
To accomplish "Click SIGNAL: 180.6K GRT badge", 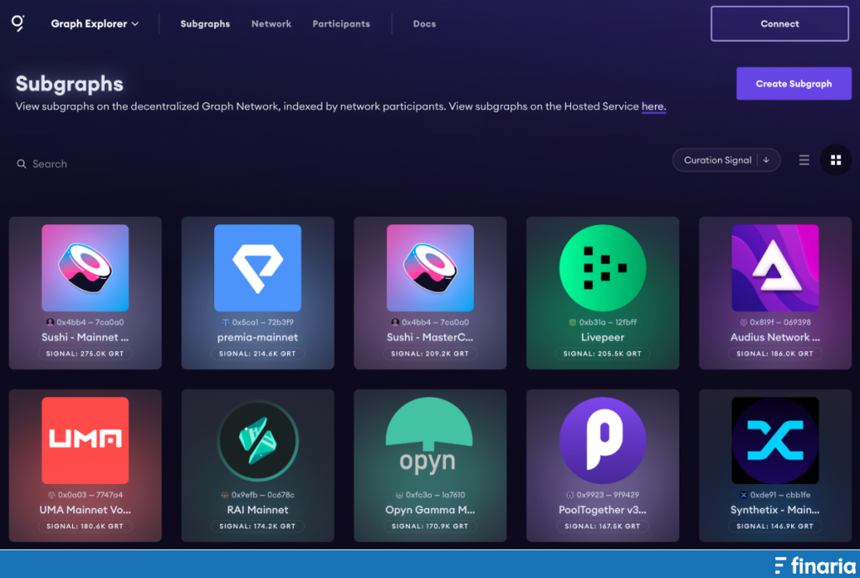I will [85, 526].
